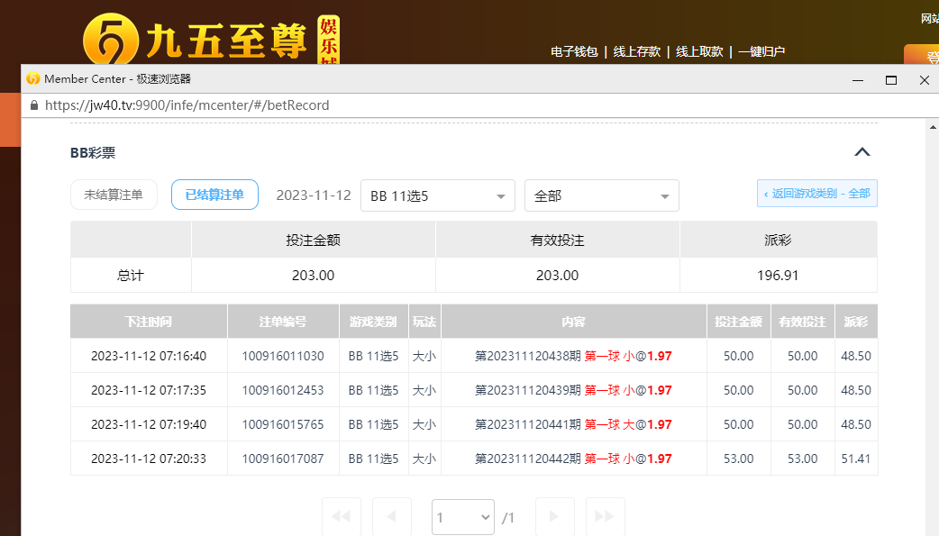Open the 全部 filter dropdown
Image resolution: width=939 pixels, height=536 pixels.
[x=601, y=195]
